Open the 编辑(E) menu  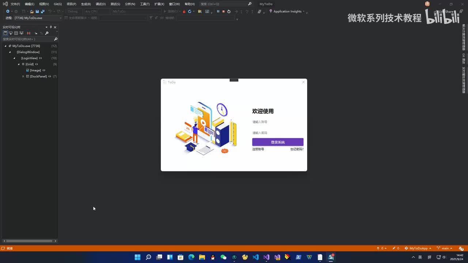point(30,4)
